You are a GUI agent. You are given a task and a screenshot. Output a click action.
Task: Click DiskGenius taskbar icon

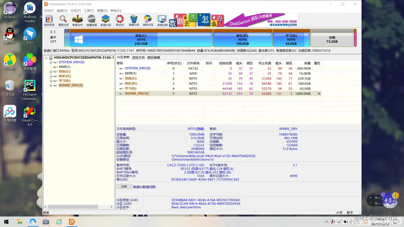pyautogui.click(x=72, y=222)
